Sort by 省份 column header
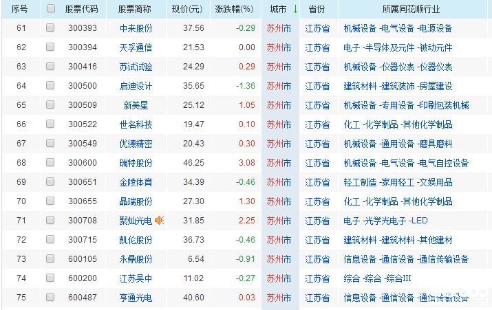 317,10
